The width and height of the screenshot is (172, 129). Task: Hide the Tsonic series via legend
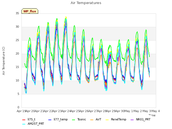[x=79, y=119]
